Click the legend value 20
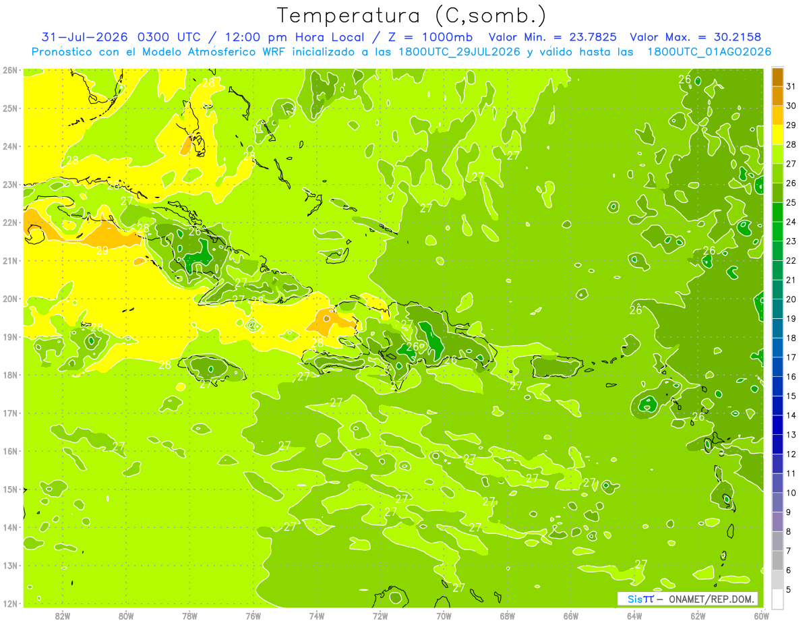This screenshot has height=625, width=809. point(791,299)
